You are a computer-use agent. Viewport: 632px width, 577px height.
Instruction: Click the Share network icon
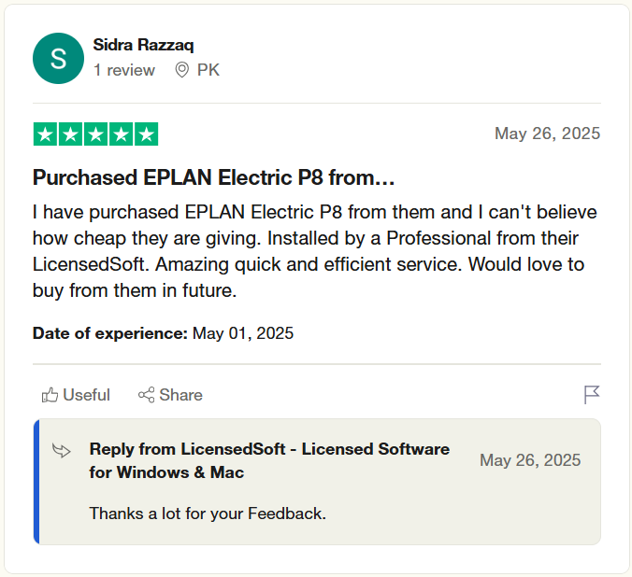[146, 395]
